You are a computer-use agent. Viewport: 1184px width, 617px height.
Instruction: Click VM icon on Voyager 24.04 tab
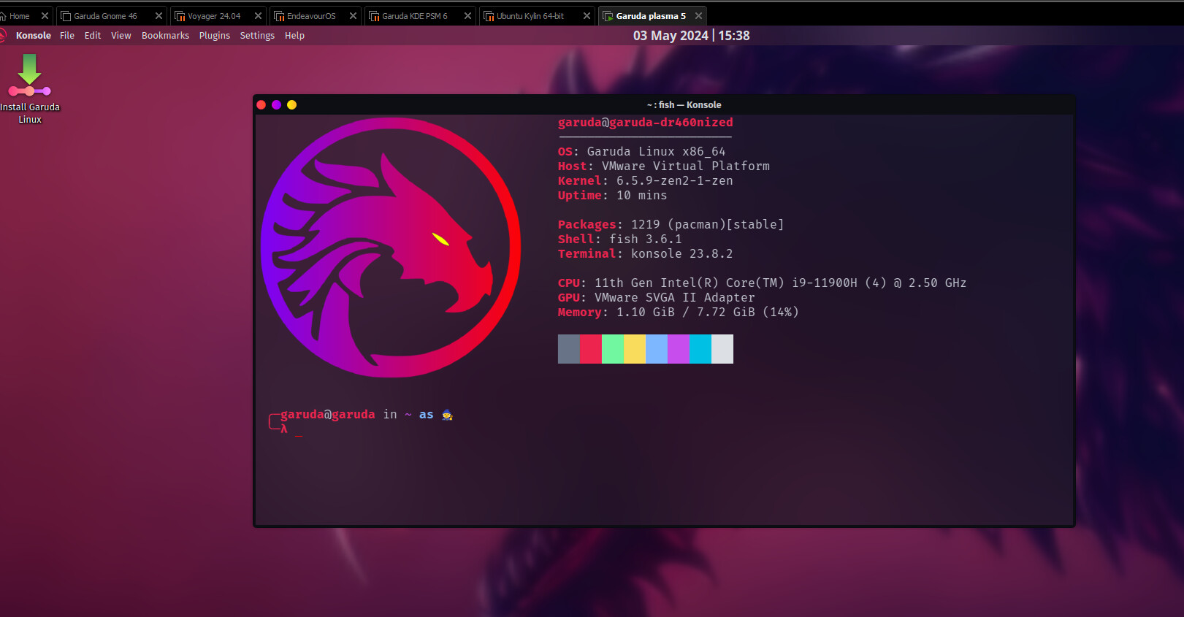pyautogui.click(x=180, y=15)
